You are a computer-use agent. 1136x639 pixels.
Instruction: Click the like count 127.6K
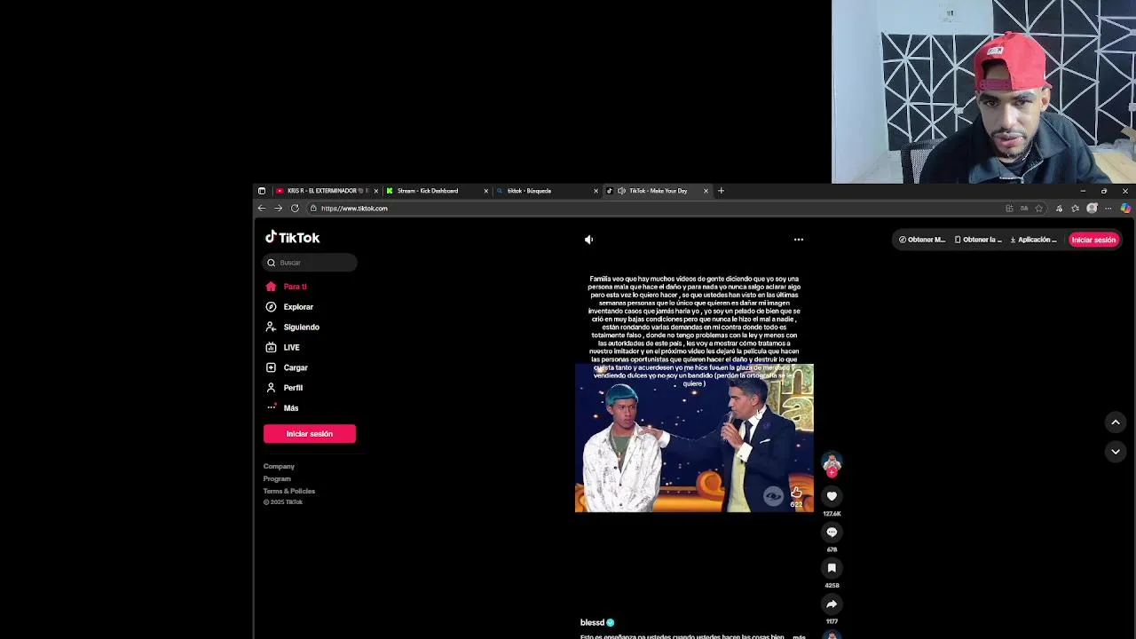pyautogui.click(x=832, y=514)
